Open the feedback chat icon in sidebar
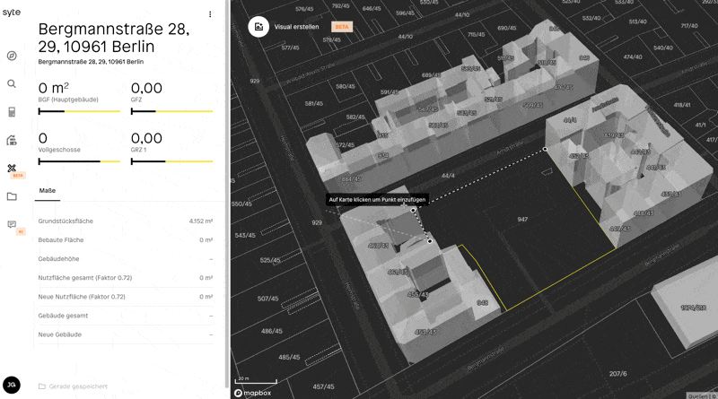The height and width of the screenshot is (399, 718). (x=12, y=224)
